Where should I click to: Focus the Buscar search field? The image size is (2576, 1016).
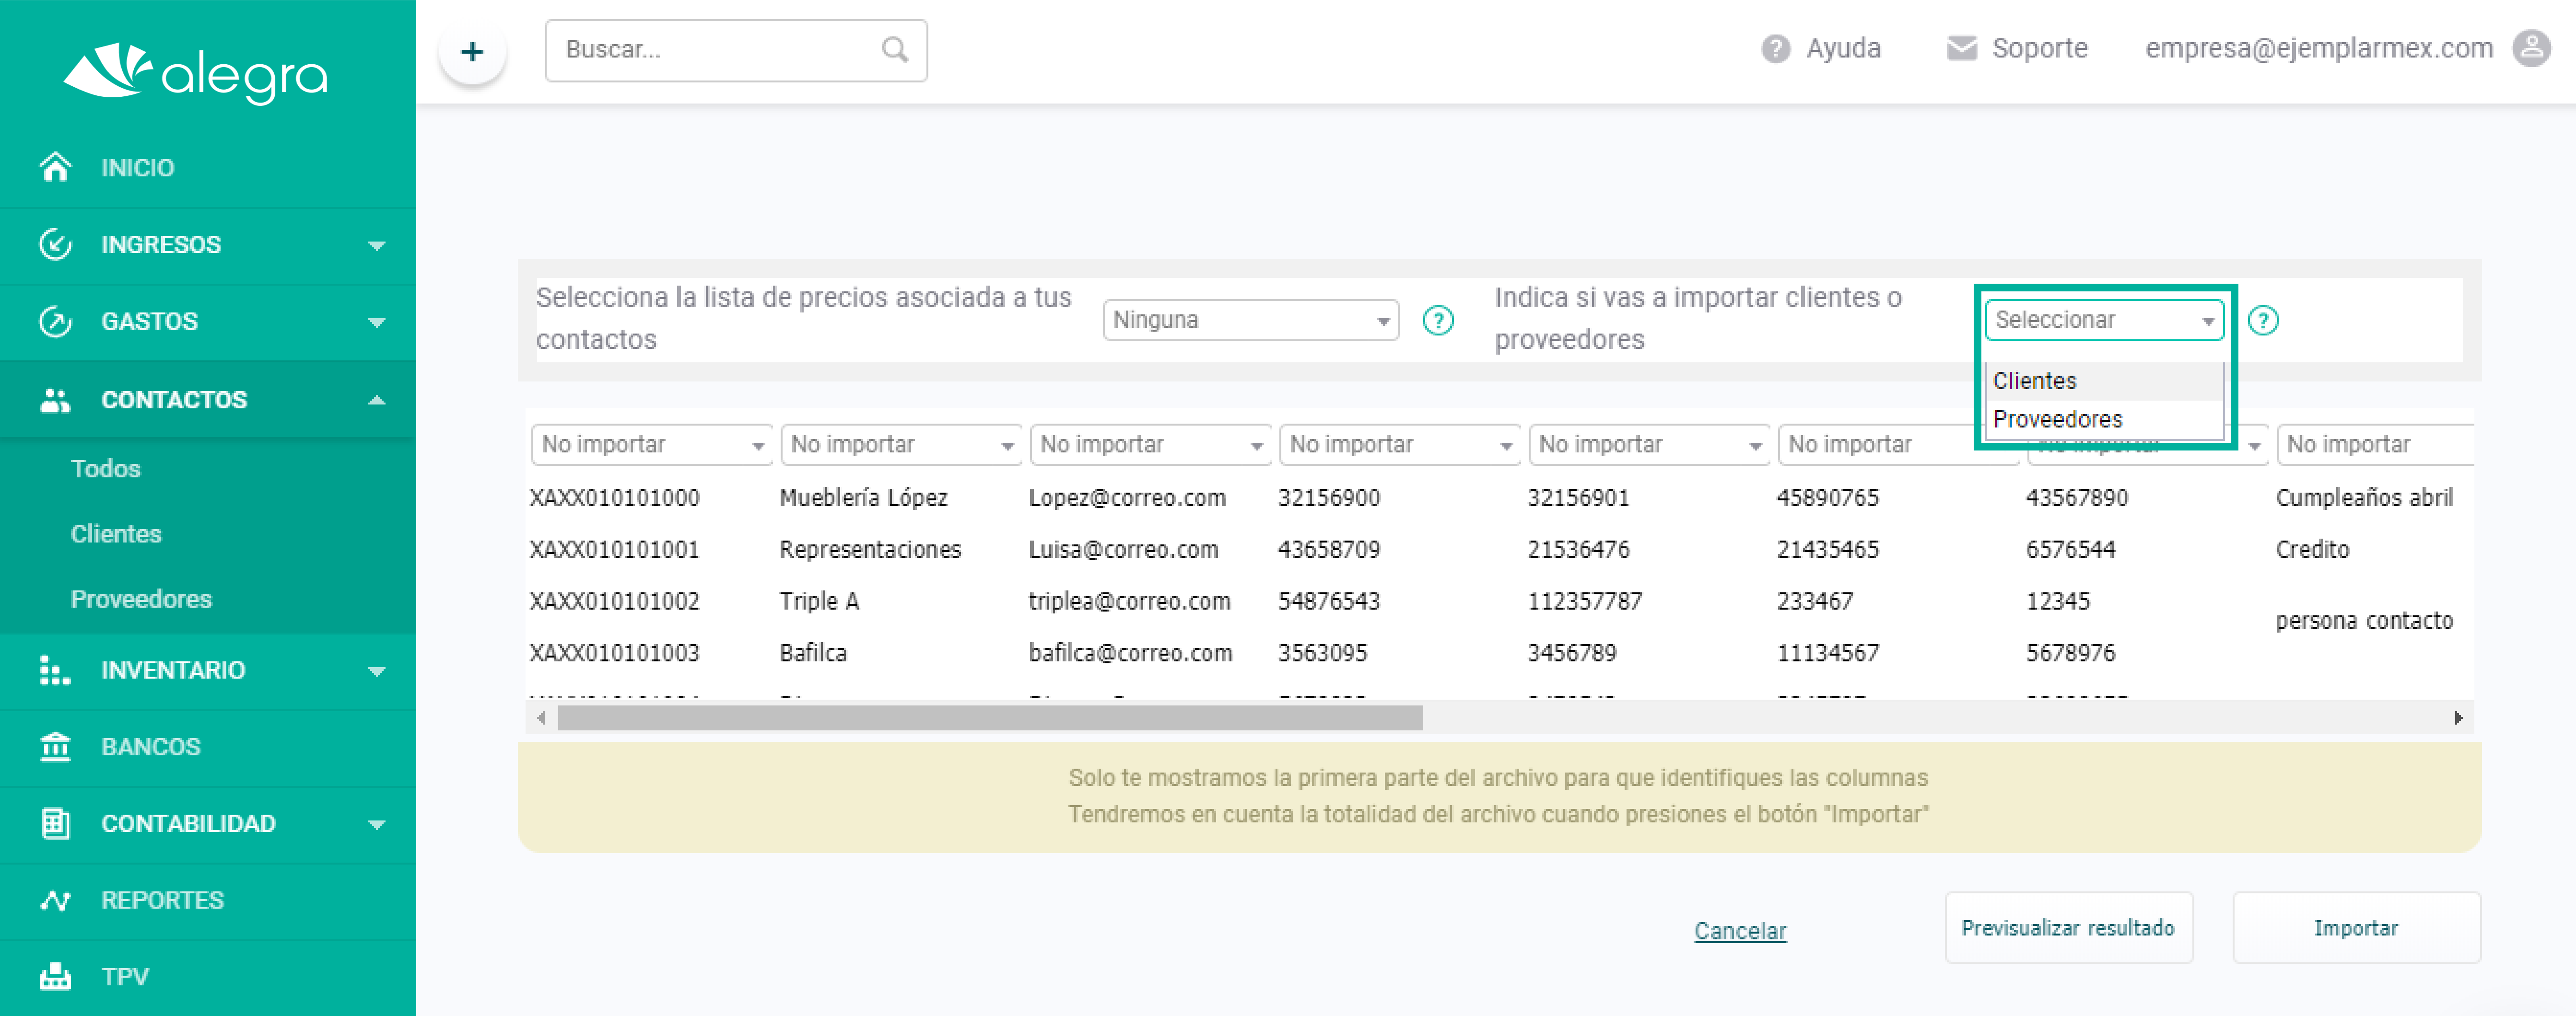click(736, 50)
